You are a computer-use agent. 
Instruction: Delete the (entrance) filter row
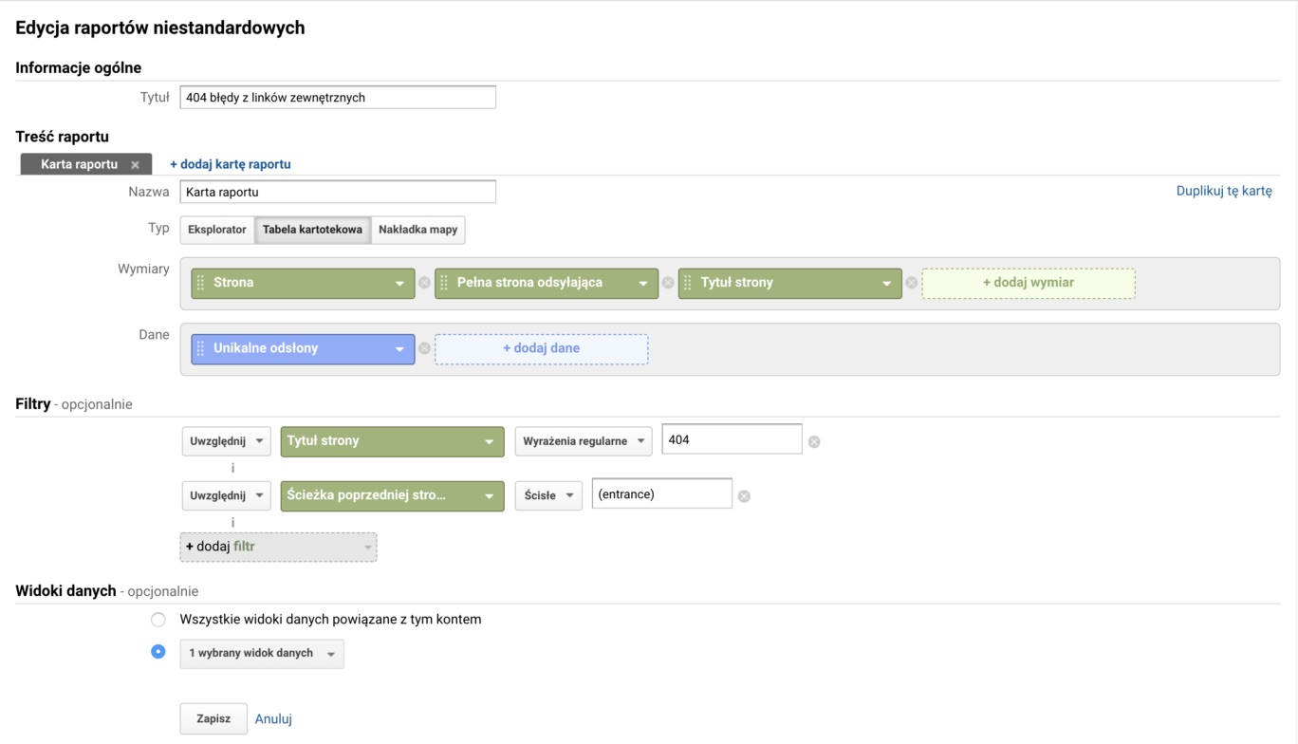coord(744,496)
